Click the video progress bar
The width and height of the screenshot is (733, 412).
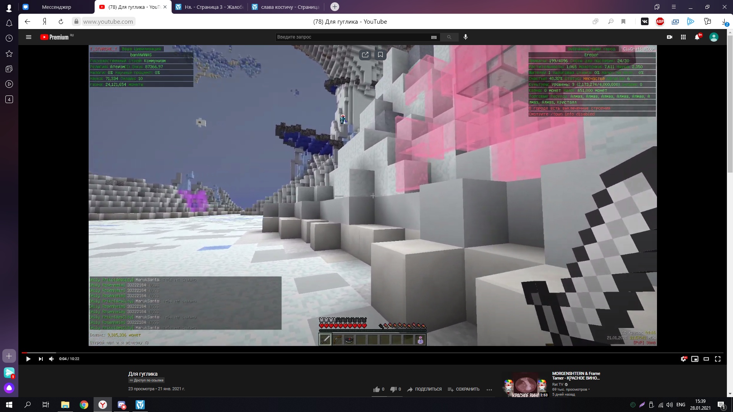(x=373, y=353)
